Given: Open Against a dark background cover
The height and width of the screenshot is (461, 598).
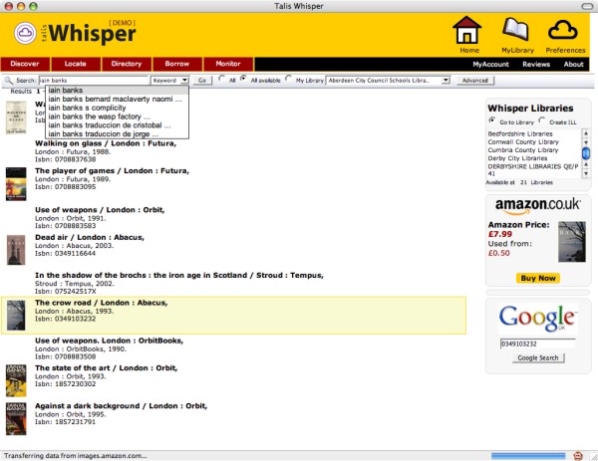Looking at the screenshot, I should click(16, 418).
